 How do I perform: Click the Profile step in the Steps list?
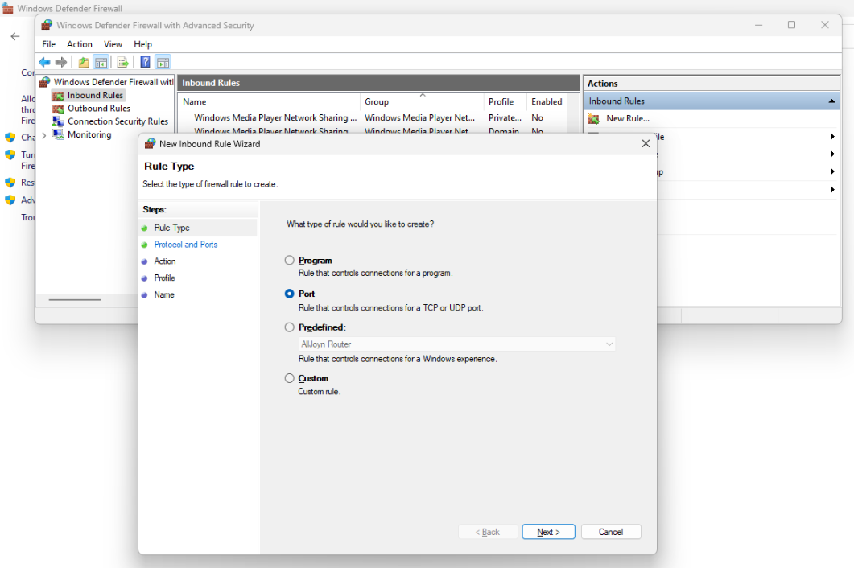click(164, 278)
